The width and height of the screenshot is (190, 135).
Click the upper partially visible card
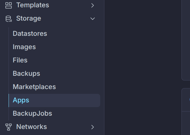pyautogui.click(x=186, y=40)
